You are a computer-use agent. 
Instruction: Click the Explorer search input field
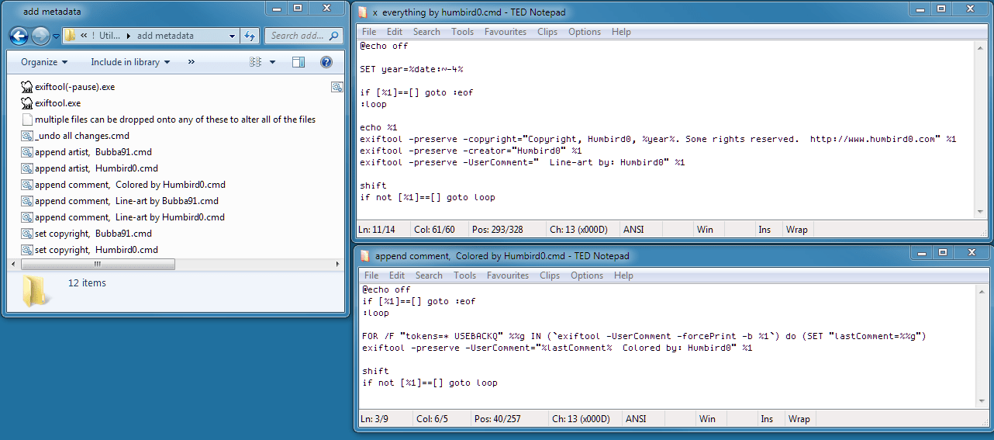[297, 36]
